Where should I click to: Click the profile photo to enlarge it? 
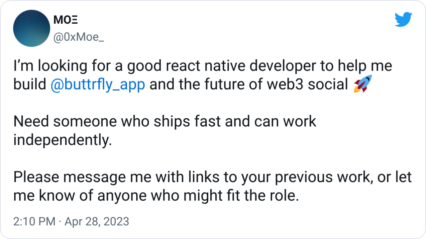point(31,28)
